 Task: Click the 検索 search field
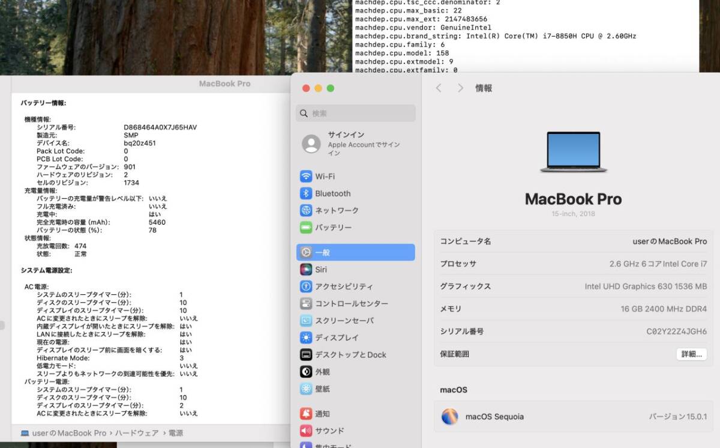tap(355, 114)
